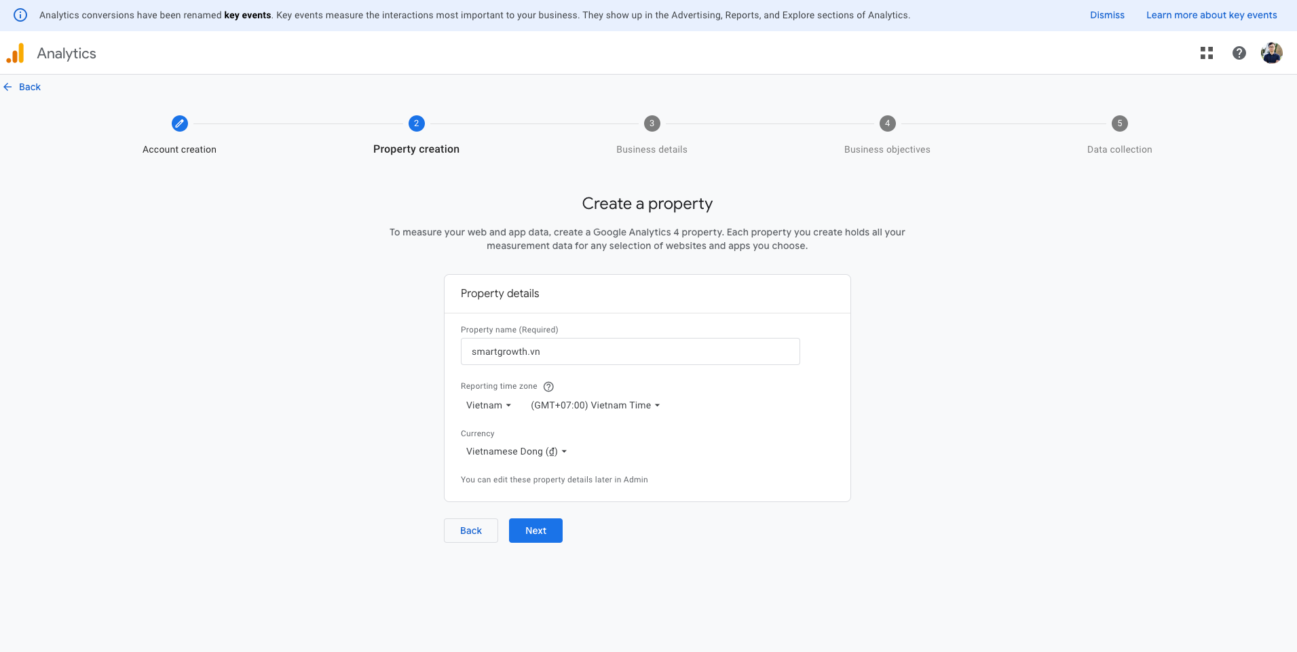Open the Vietnam country dropdown
The width and height of the screenshot is (1297, 652).
tap(489, 405)
